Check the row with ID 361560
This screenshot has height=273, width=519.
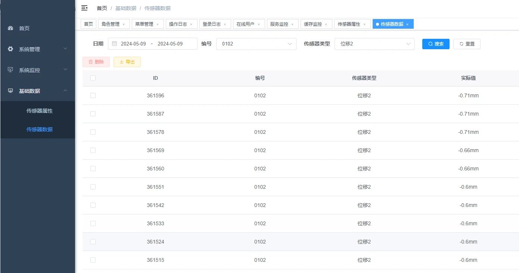[x=93, y=169]
